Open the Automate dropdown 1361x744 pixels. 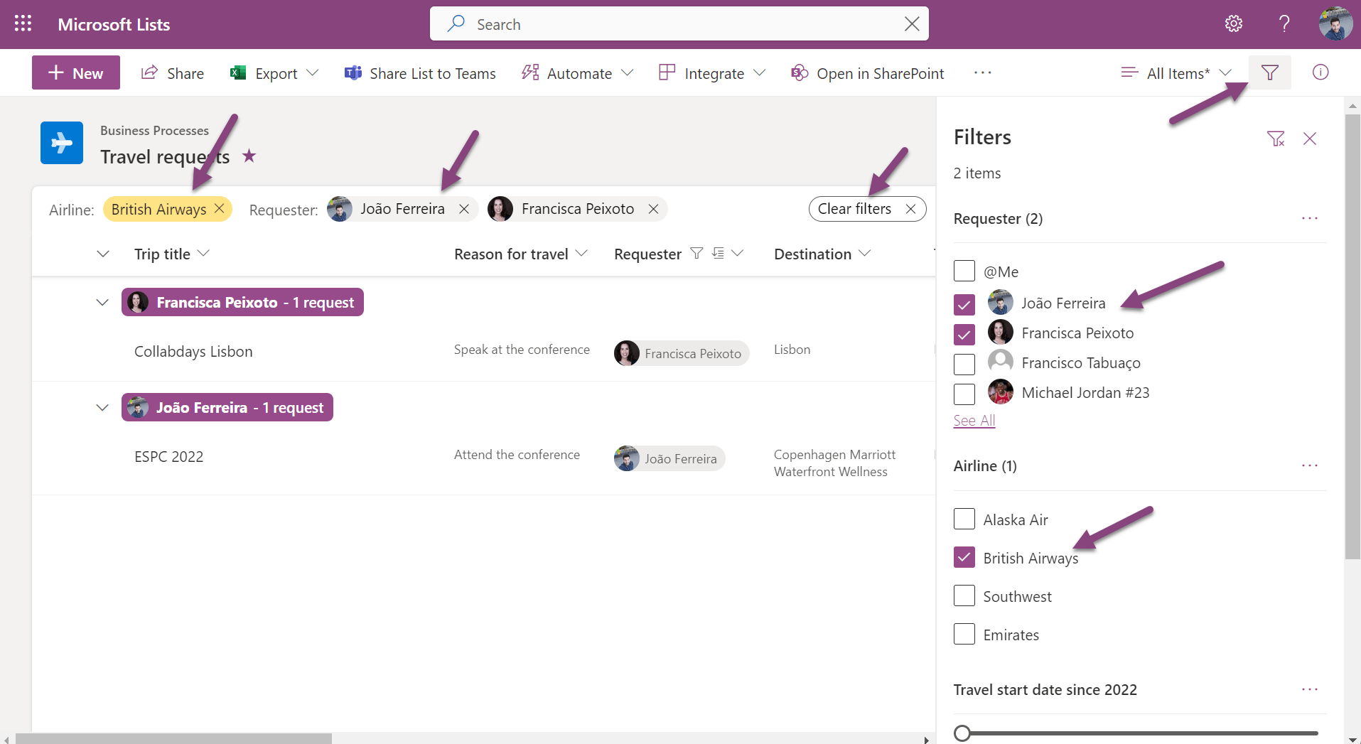coord(577,73)
